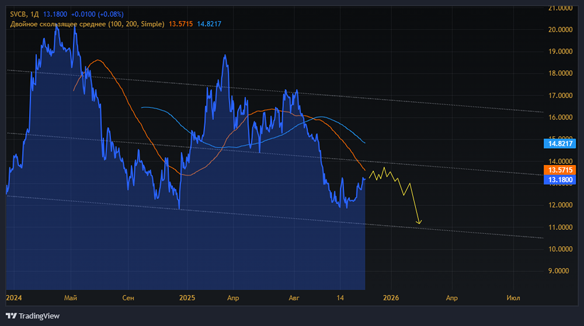Open the TradingView text link
The height and width of the screenshot is (326, 584).
click(x=39, y=316)
